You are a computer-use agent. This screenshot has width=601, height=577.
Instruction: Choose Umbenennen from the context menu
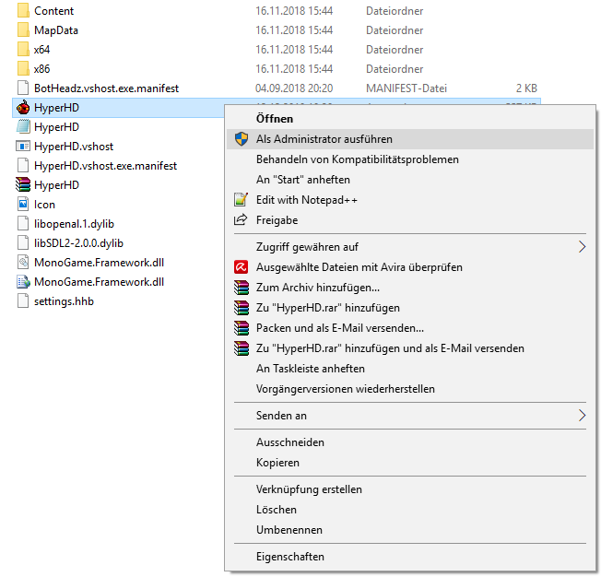coord(410,530)
